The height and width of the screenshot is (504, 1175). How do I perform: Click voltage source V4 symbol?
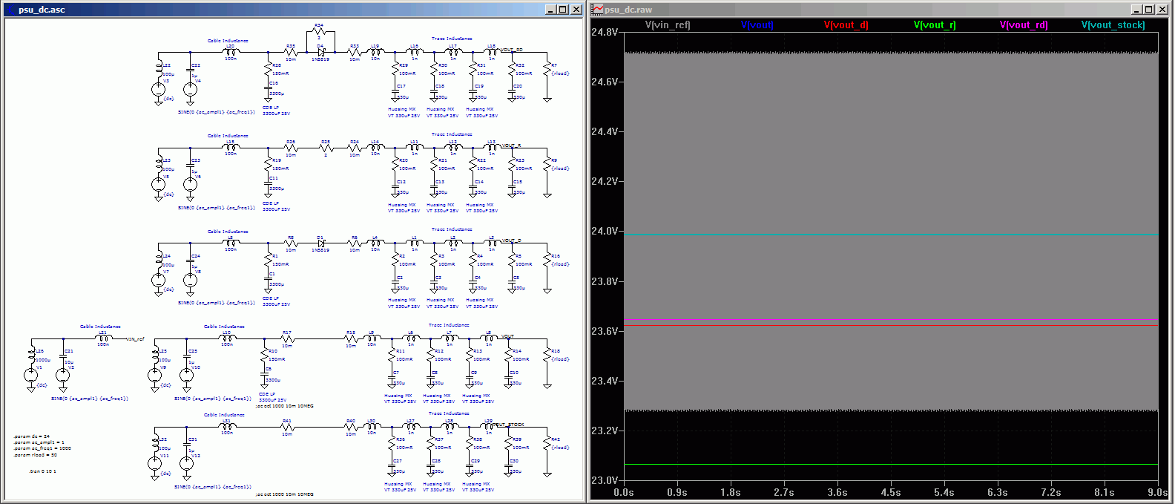[190, 89]
